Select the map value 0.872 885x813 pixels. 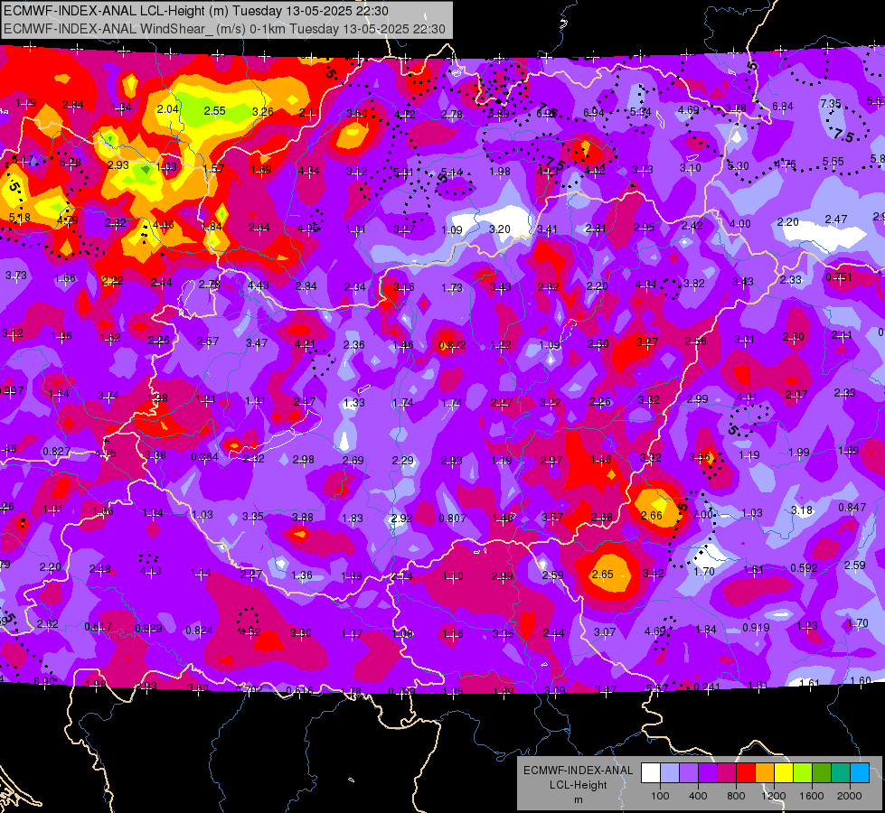(452, 345)
